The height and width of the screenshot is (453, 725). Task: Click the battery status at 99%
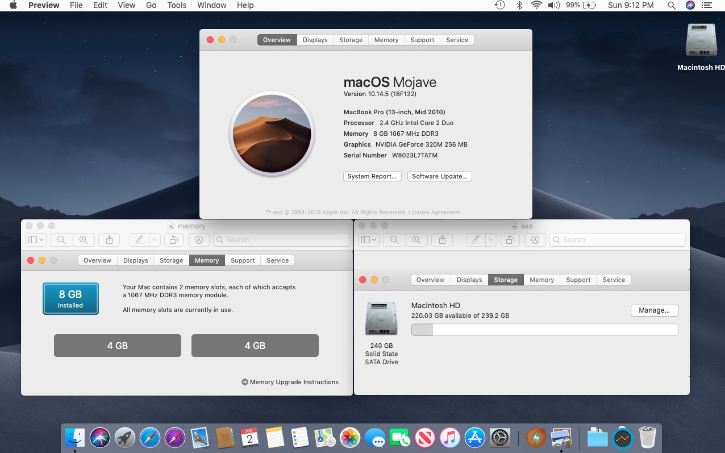(x=580, y=5)
